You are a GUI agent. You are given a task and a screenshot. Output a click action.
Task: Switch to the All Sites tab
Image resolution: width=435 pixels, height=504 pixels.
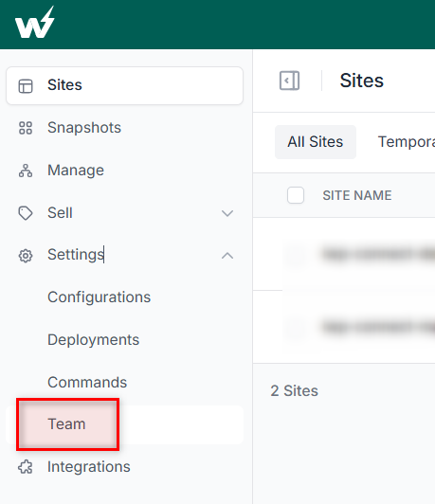tap(315, 142)
